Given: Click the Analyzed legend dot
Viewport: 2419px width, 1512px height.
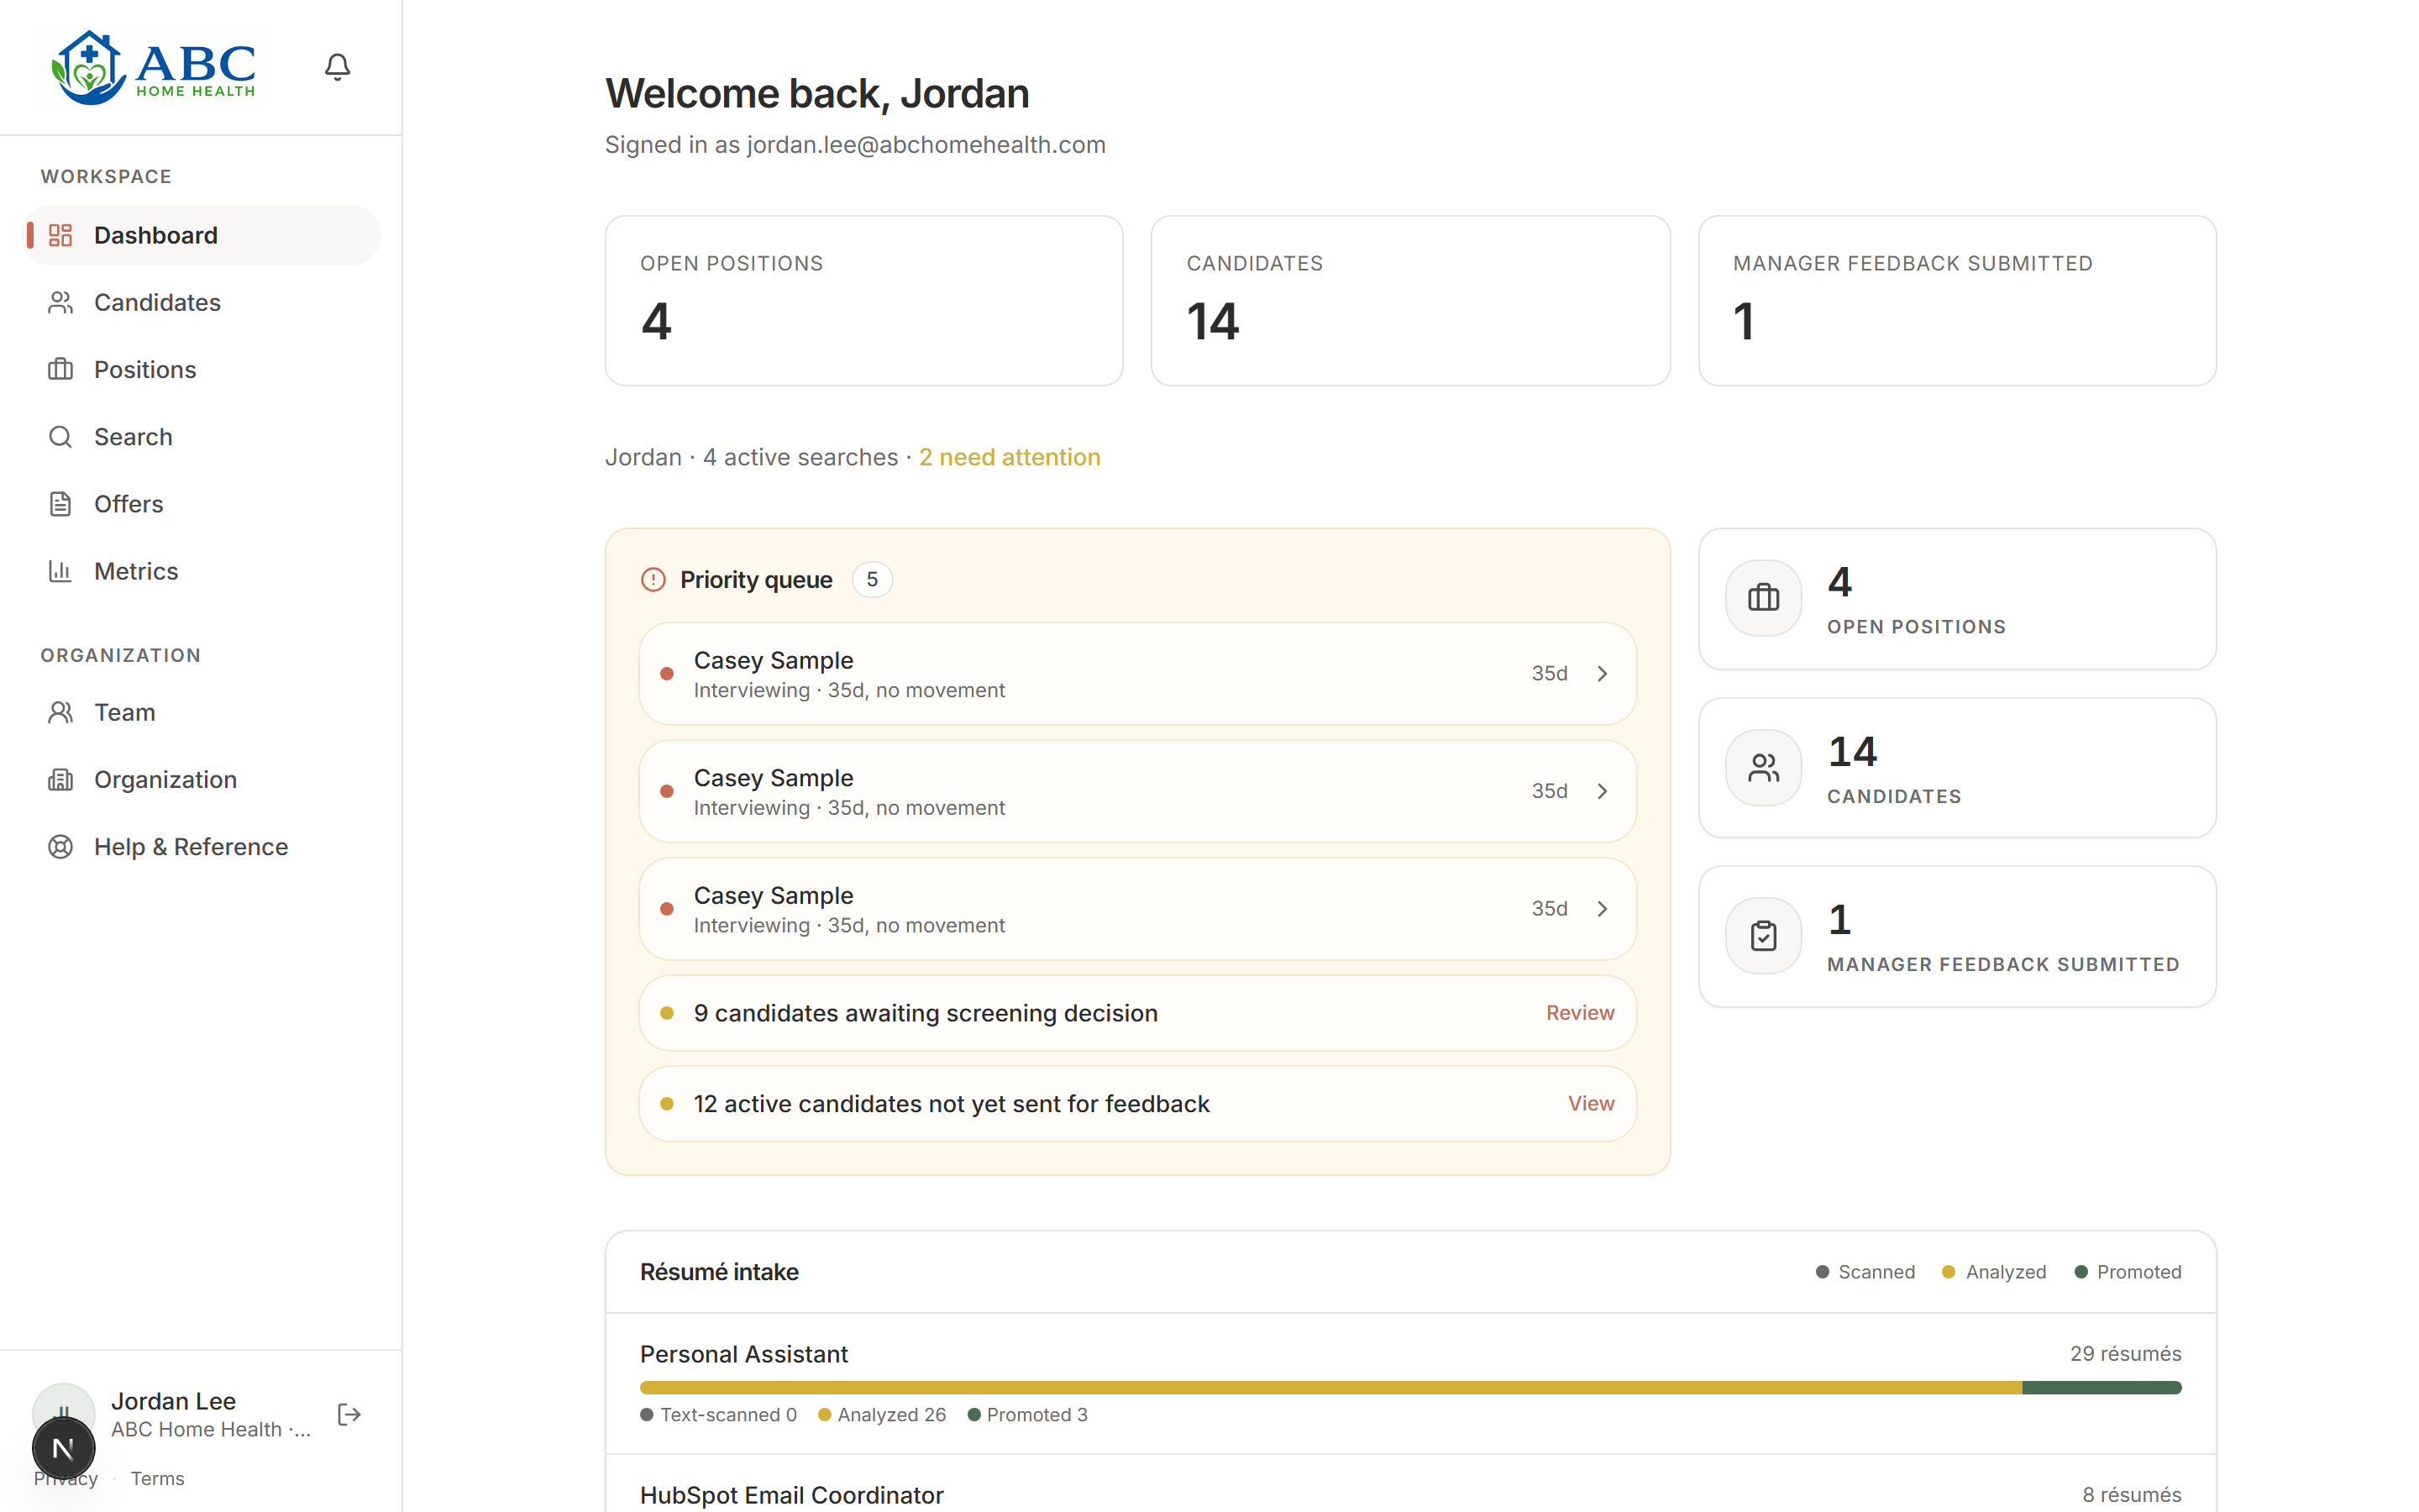Looking at the screenshot, I should tap(1948, 1272).
